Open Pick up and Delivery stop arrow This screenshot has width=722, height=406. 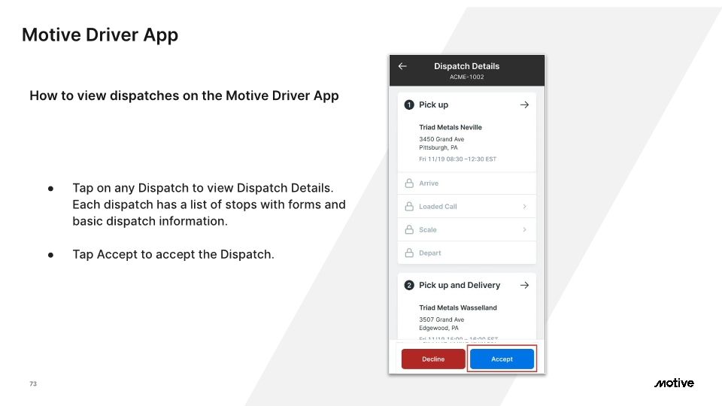[x=524, y=286]
